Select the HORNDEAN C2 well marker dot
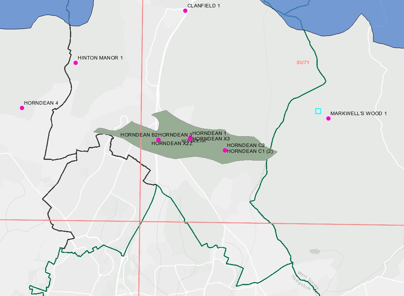The image size is (404, 296). point(225,151)
